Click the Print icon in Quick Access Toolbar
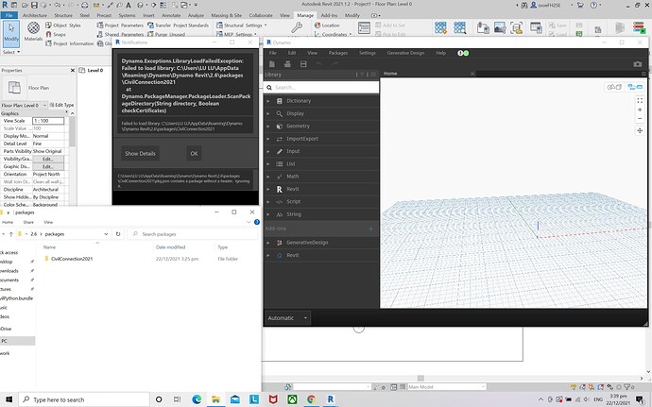Viewport: 652px width, 407px height. tap(84, 5)
